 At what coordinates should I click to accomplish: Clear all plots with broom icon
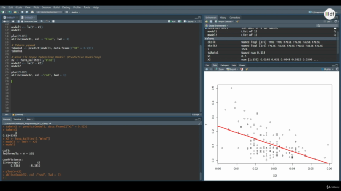[x=247, y=70]
